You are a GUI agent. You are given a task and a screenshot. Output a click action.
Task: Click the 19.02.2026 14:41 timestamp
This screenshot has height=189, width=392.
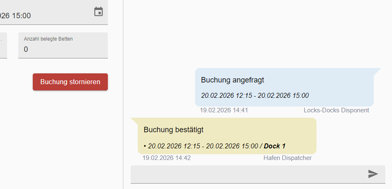(x=224, y=110)
